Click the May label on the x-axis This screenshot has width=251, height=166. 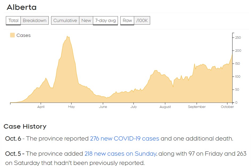(x=71, y=107)
